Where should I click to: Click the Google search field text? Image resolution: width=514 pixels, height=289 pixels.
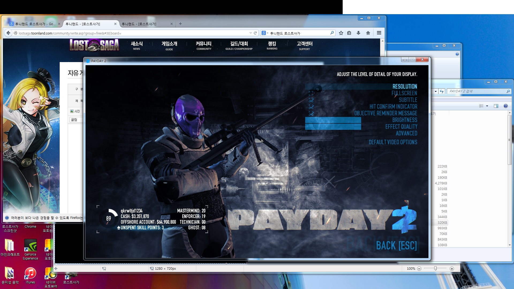(285, 33)
